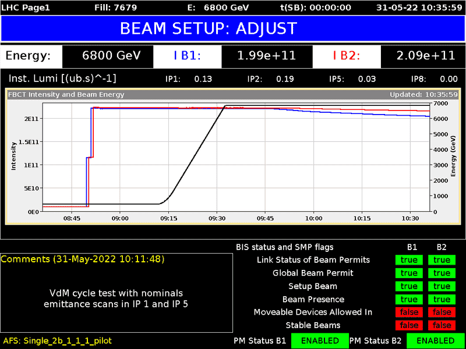The height and width of the screenshot is (349, 466).
Task: Click the LHC Page1 title in header
Action: tap(25, 7)
